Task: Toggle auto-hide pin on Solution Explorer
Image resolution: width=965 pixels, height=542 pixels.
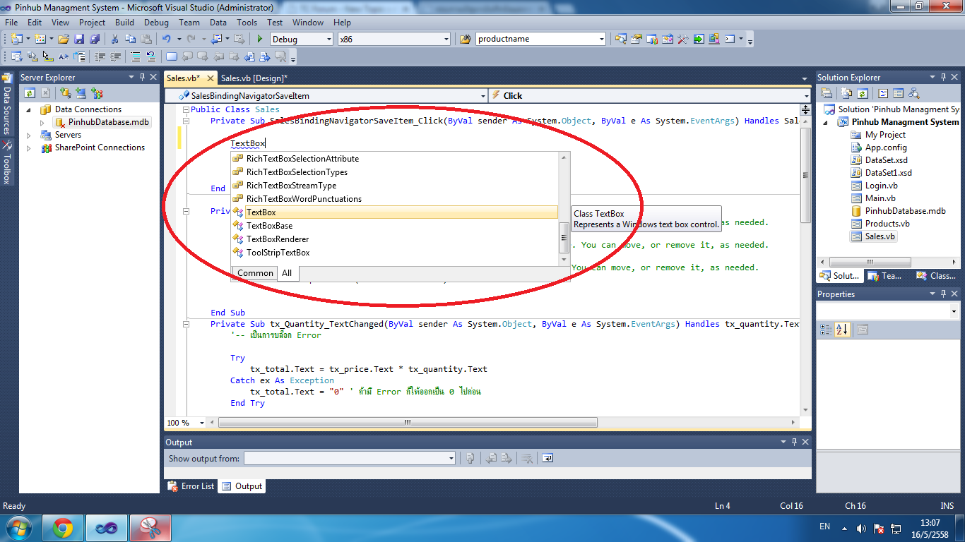Action: pos(942,77)
